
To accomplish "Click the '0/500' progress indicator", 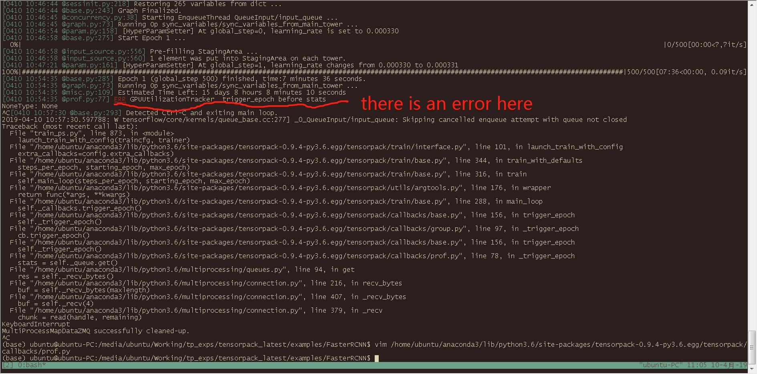I will (678, 44).
